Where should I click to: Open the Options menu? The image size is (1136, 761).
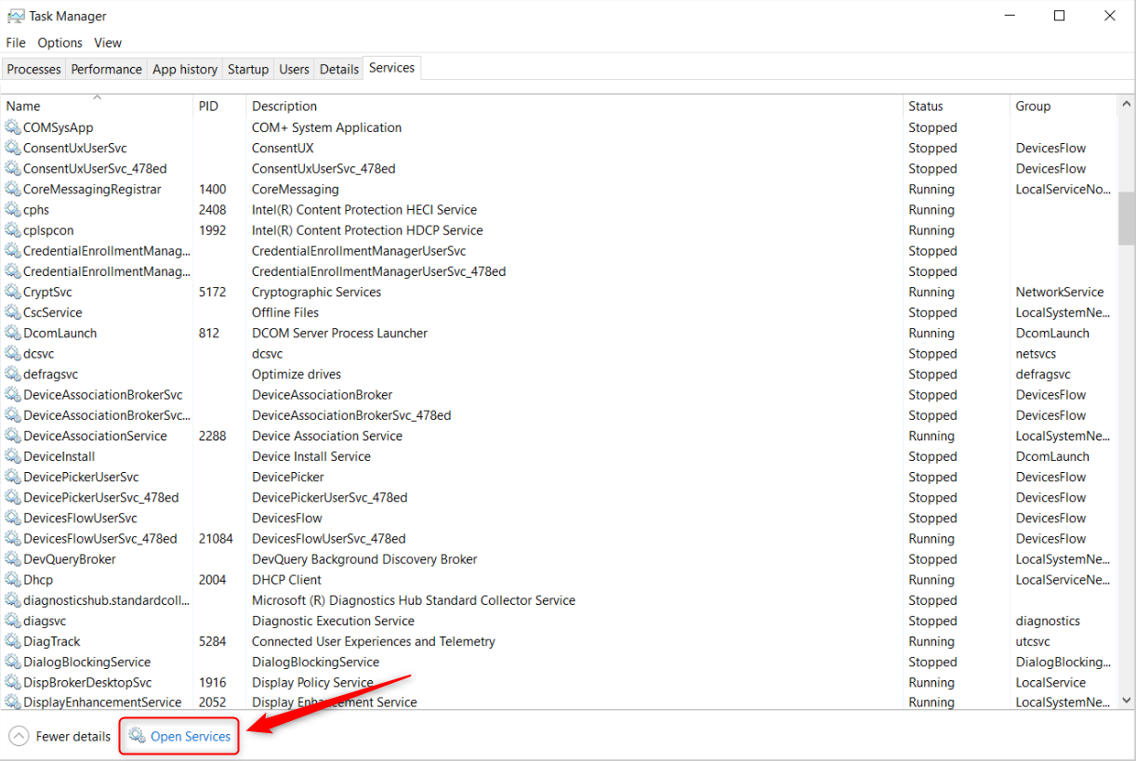click(60, 43)
